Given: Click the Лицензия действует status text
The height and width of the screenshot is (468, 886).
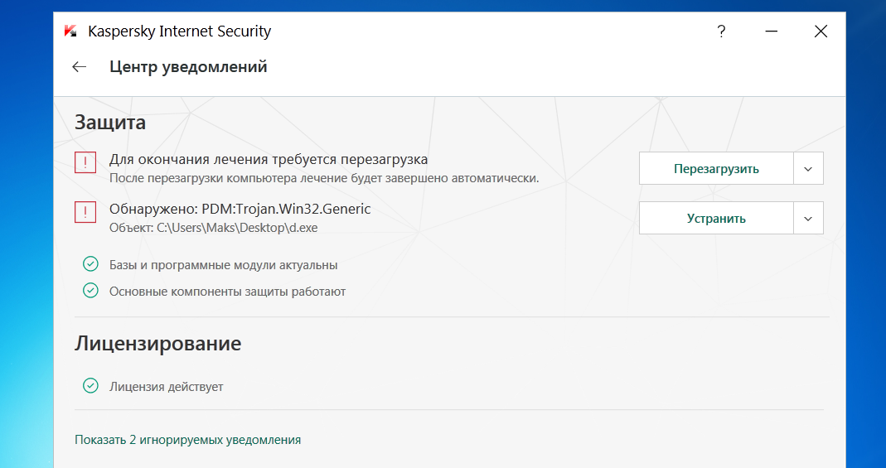Looking at the screenshot, I should pos(166,387).
